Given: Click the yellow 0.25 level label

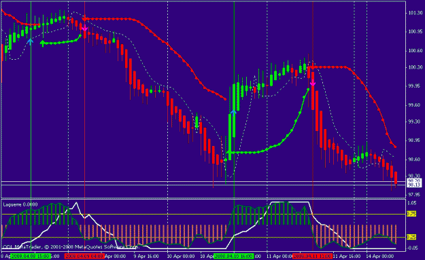Looking at the screenshot, I should [411, 238].
